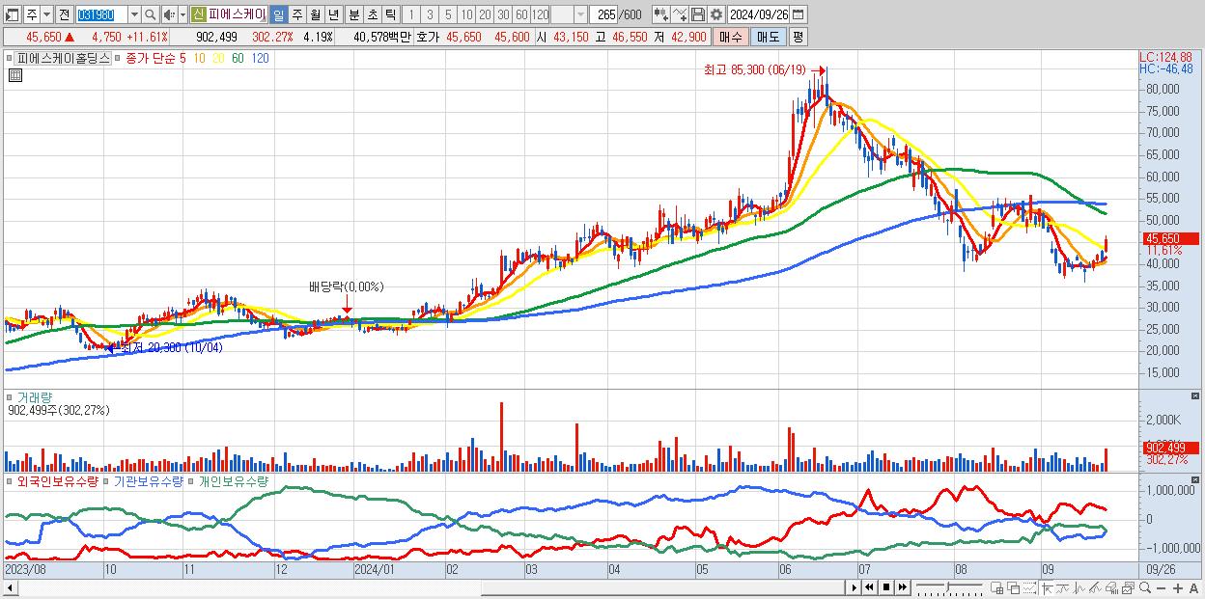Click the date field 2024/09/26
Viewport: 1205px width, 599px height.
click(x=758, y=14)
